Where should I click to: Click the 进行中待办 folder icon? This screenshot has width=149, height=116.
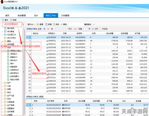click(5, 38)
